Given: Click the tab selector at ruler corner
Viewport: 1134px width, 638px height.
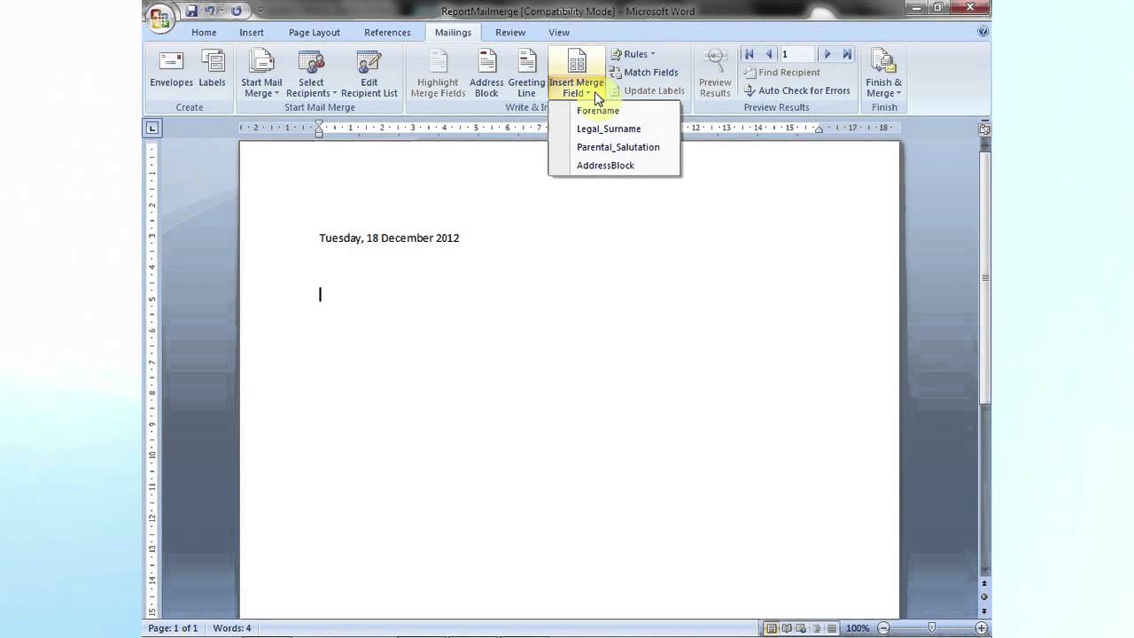Looking at the screenshot, I should pyautogui.click(x=152, y=128).
